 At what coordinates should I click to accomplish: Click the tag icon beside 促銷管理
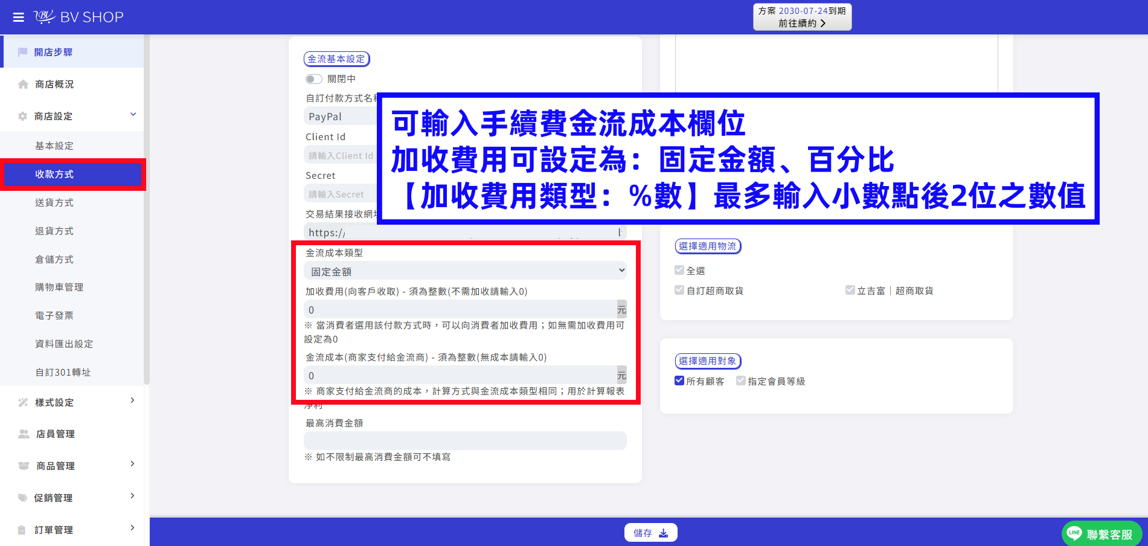[23, 498]
